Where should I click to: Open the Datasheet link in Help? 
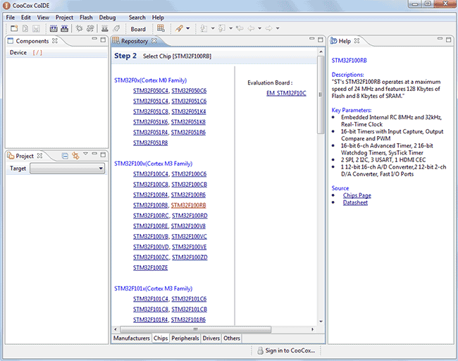pos(355,202)
